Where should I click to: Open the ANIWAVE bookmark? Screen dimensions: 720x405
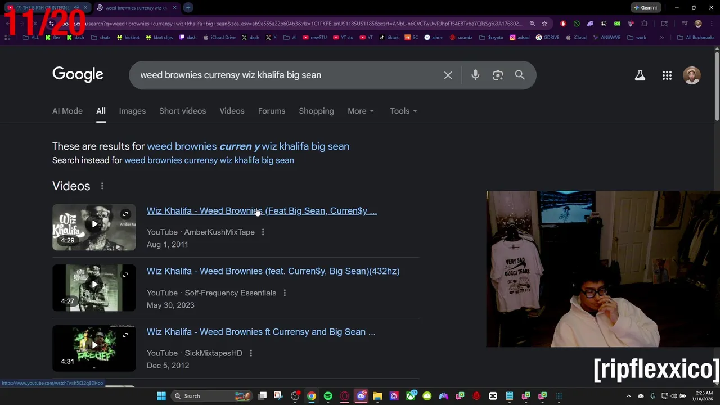click(x=606, y=38)
